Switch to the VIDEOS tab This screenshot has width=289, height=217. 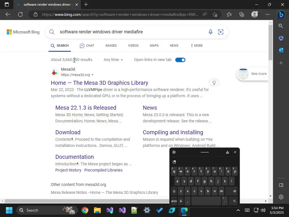133,45
